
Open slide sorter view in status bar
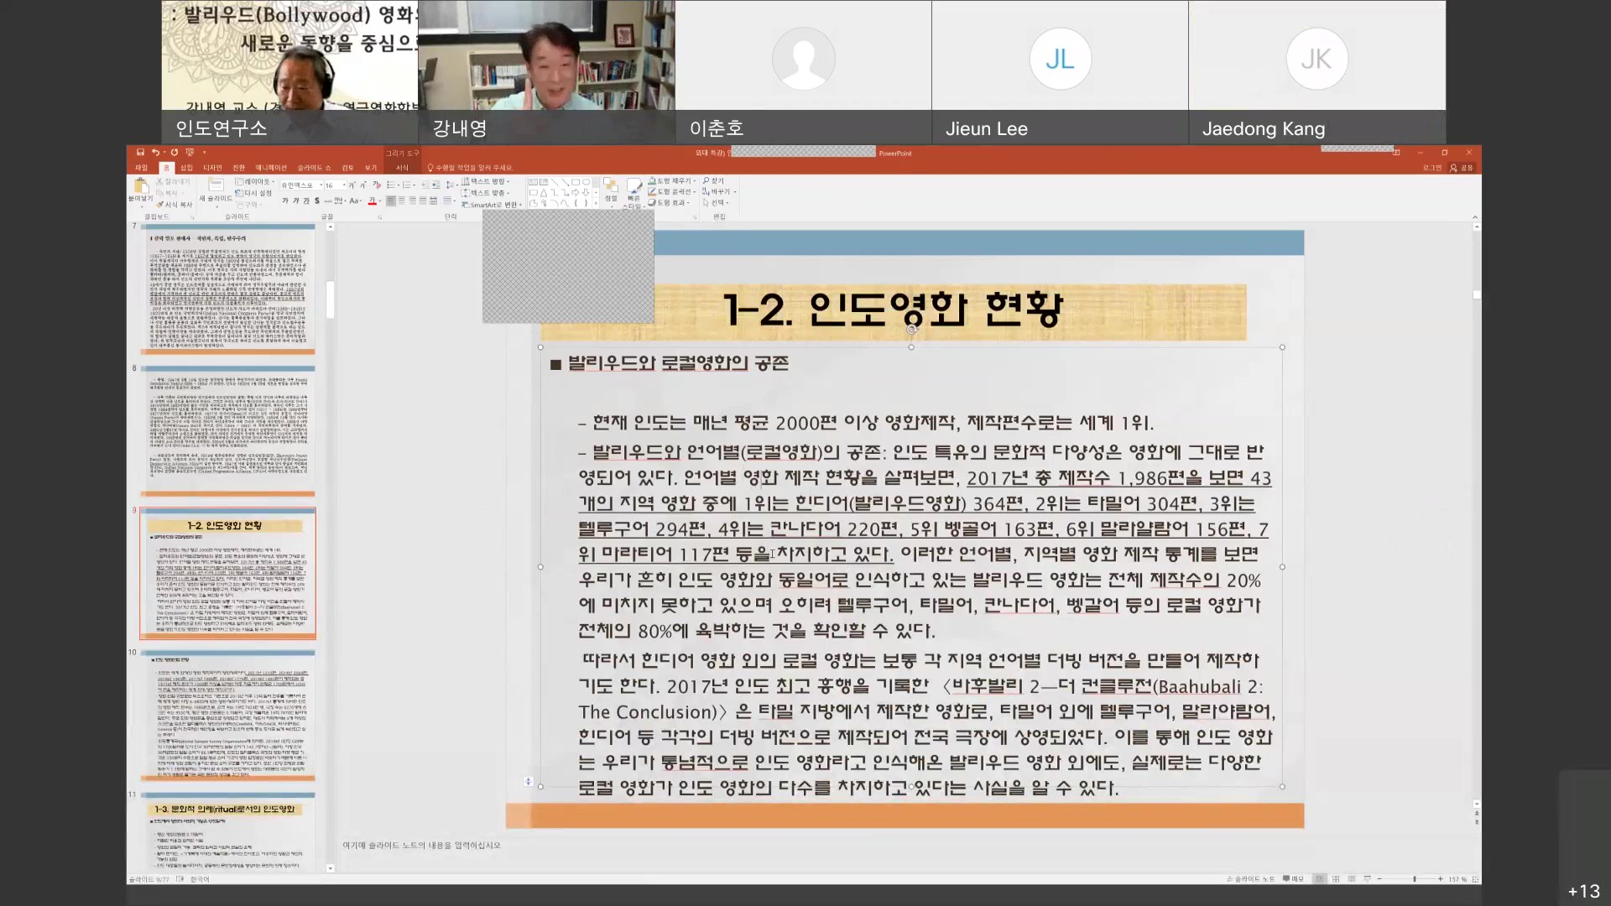pyautogui.click(x=1335, y=878)
